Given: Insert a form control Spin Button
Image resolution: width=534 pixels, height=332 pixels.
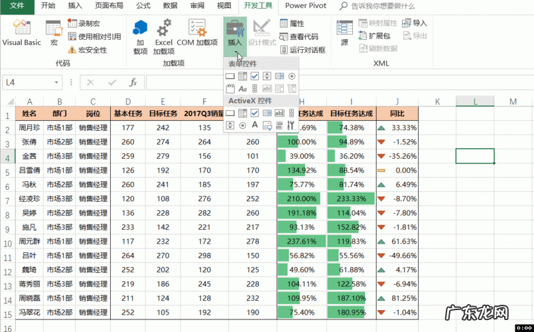Looking at the screenshot, I should point(267,76).
